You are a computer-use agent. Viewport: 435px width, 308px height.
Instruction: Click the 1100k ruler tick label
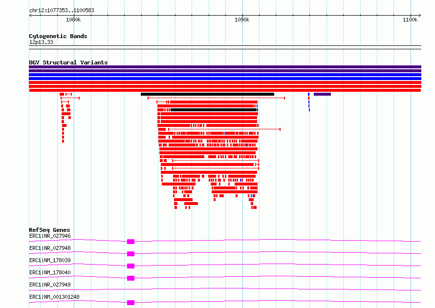point(410,20)
